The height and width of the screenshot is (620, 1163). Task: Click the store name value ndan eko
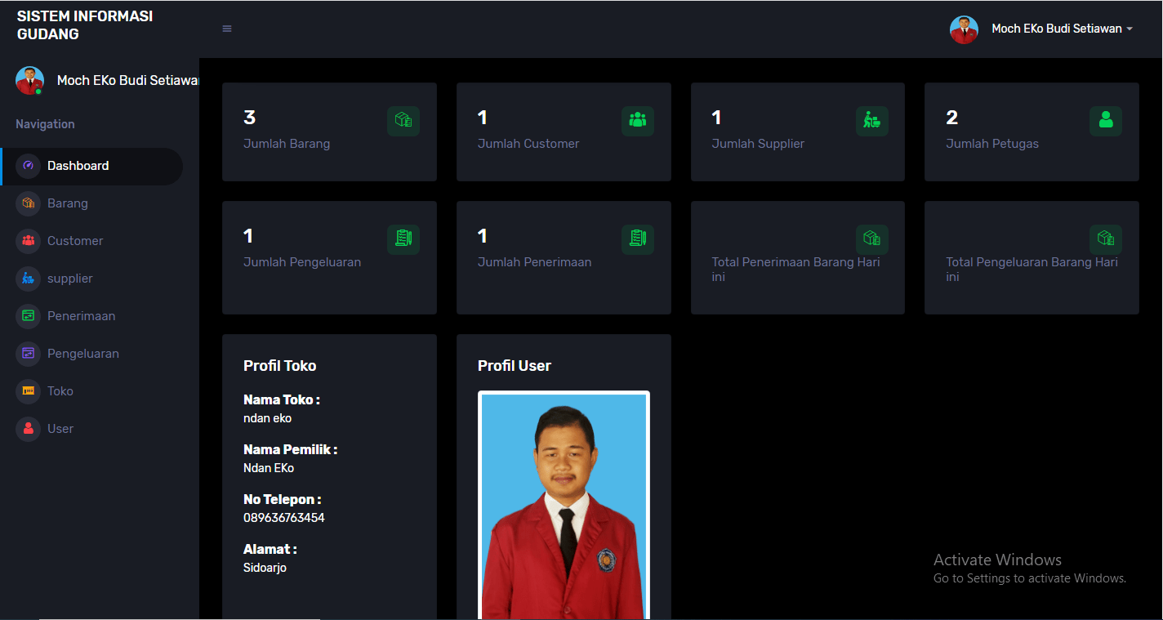[268, 418]
